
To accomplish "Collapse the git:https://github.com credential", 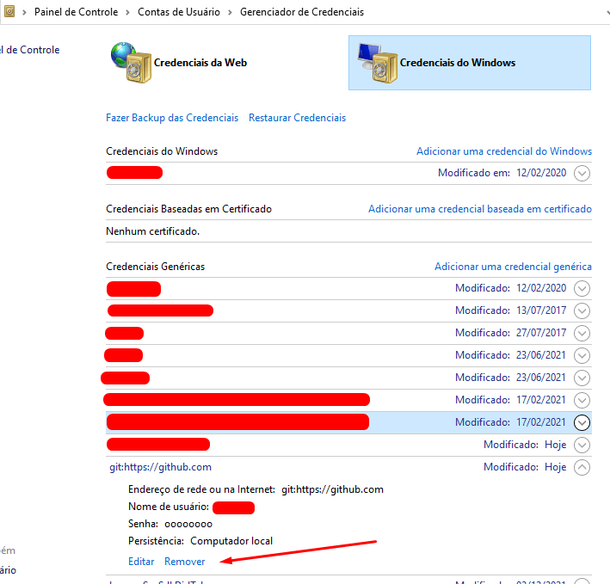I will (582, 467).
